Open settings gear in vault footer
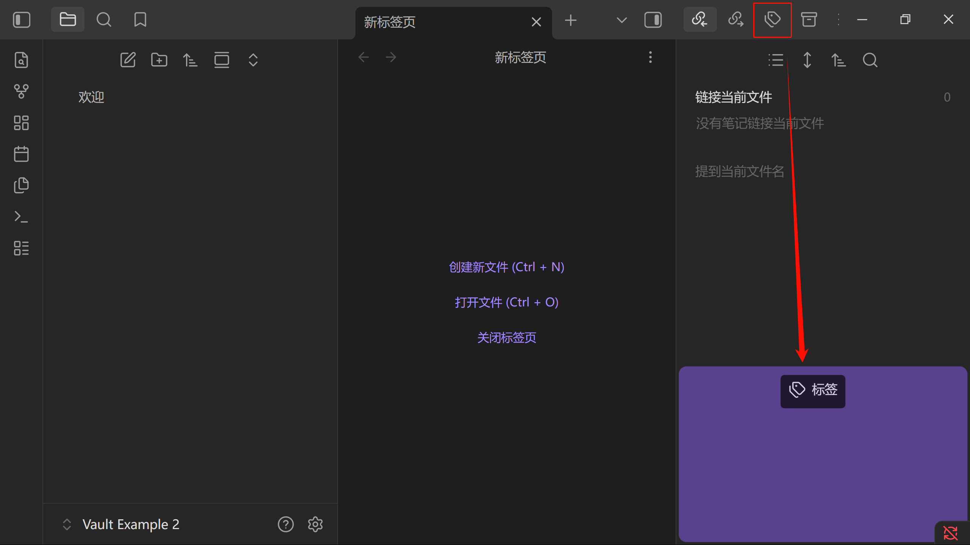This screenshot has width=970, height=545. 315,524
